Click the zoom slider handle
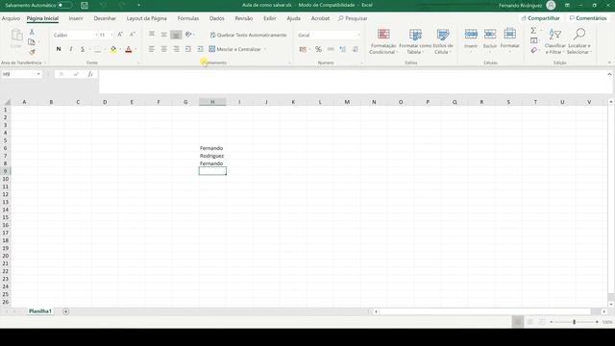615x346 pixels. tap(575, 322)
